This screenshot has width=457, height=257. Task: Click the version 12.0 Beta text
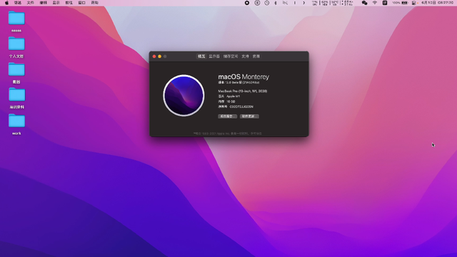(239, 83)
